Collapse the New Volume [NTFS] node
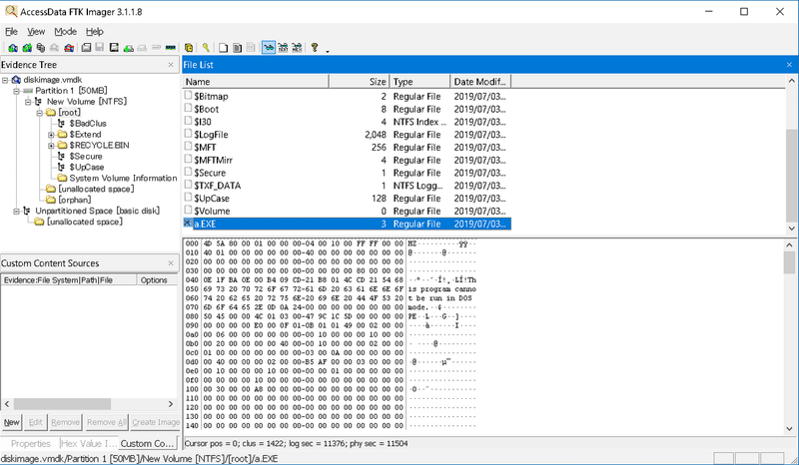This screenshot has height=465, width=799. 28,102
